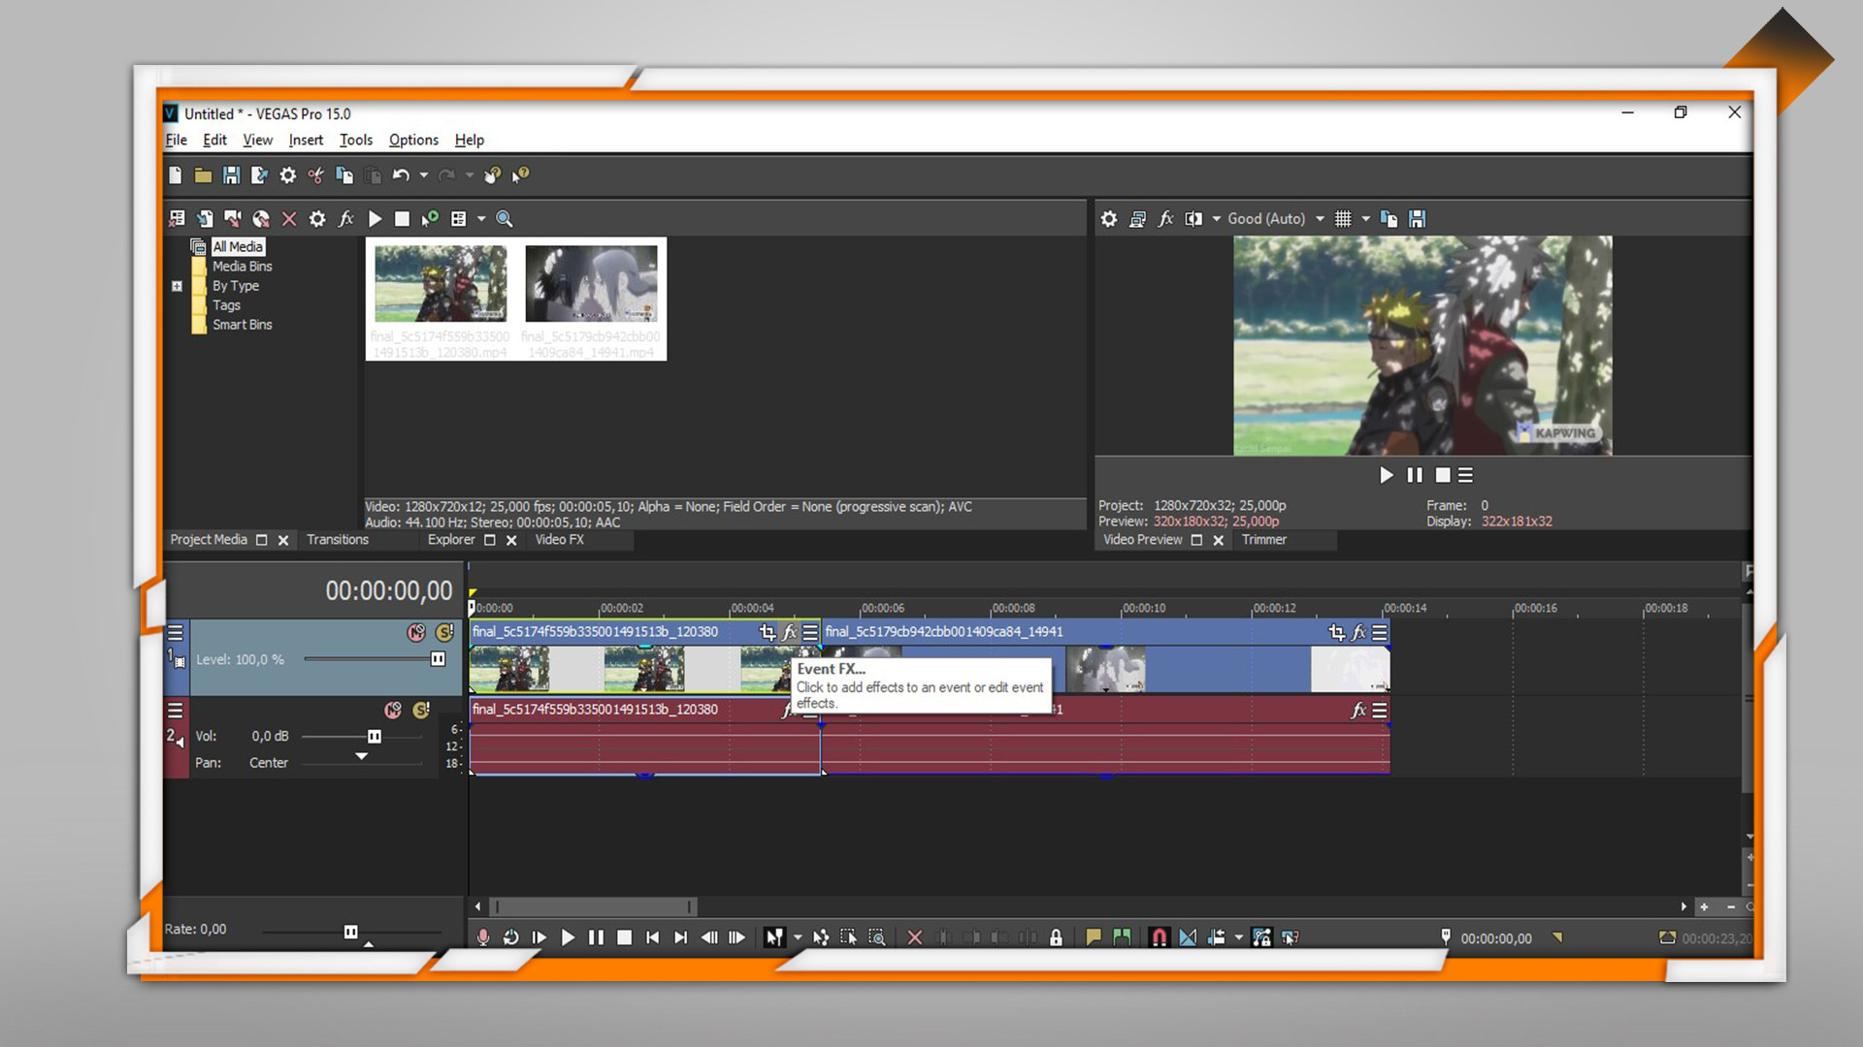Switch to the Transitions tab

tap(338, 540)
